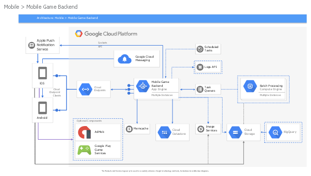Select the Image Services icon

(x=201, y=129)
